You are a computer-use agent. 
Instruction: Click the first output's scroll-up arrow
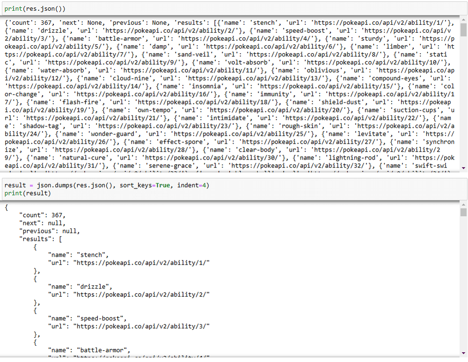coord(463,20)
